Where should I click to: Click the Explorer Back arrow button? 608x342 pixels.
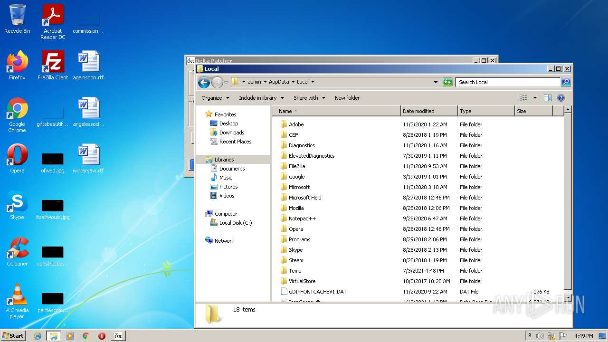click(204, 82)
